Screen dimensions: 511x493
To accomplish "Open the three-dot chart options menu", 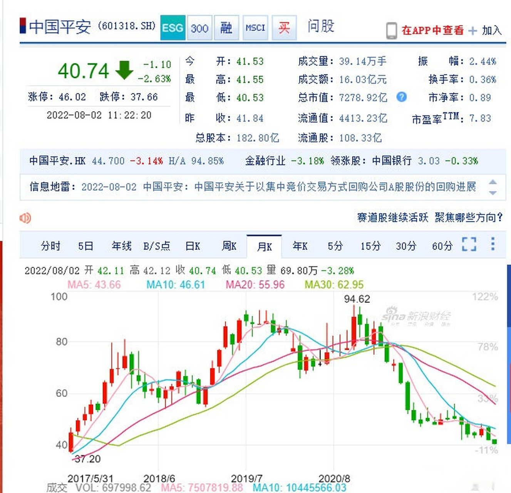I will tap(493, 244).
